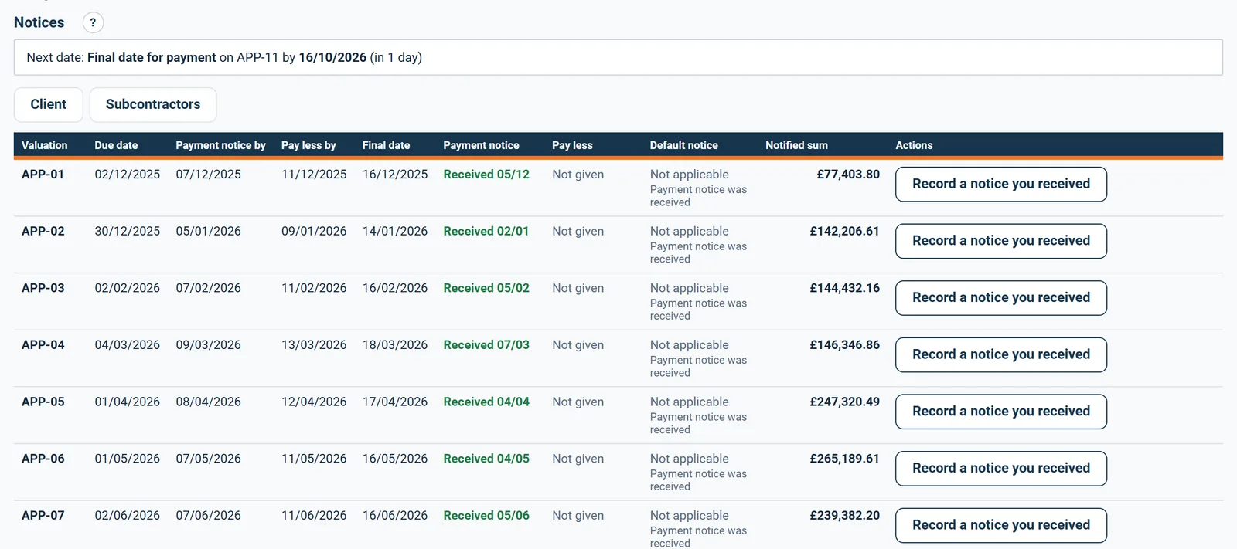
Task: Record a notice received for APP-02
Action: pyautogui.click(x=1001, y=241)
